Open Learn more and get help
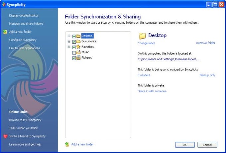 coord(25,144)
